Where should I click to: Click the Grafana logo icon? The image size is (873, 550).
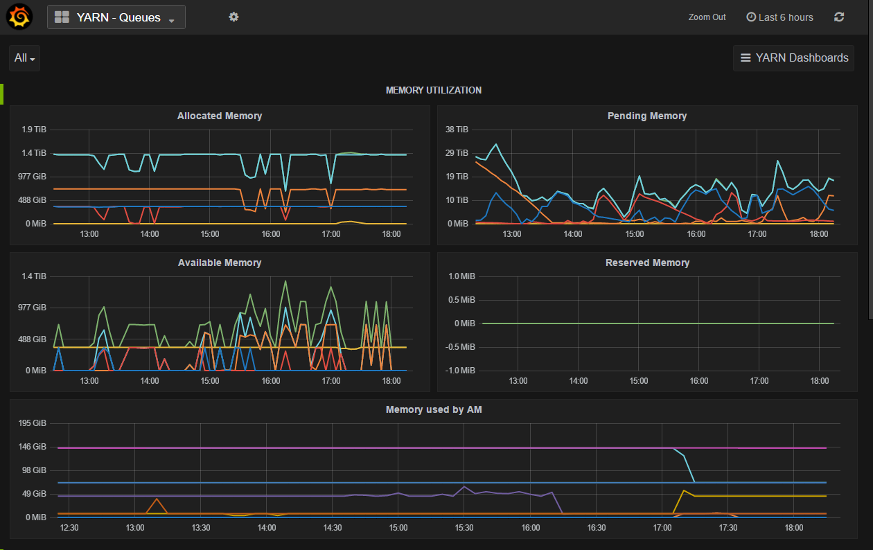click(19, 16)
